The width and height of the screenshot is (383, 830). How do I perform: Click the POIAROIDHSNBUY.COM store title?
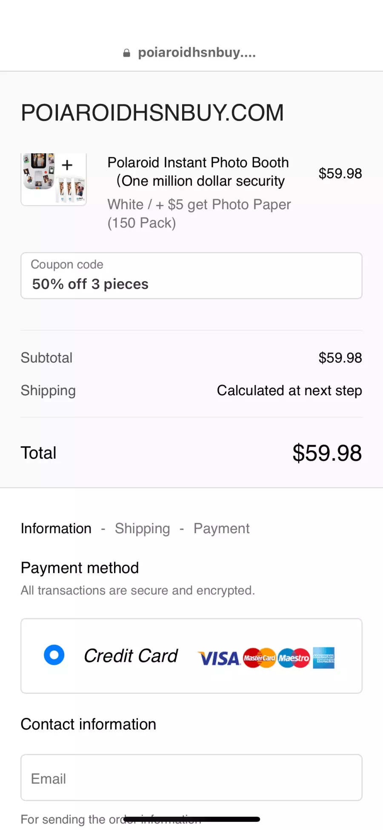pos(152,113)
